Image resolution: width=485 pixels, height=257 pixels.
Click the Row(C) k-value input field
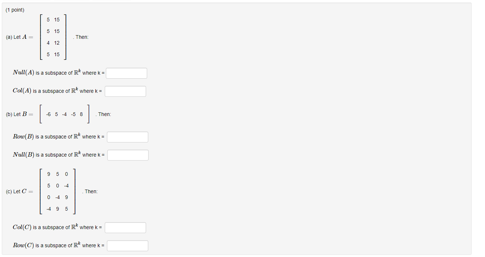(128, 246)
